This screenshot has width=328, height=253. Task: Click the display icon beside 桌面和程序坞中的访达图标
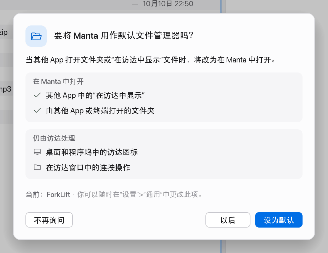pos(37,152)
